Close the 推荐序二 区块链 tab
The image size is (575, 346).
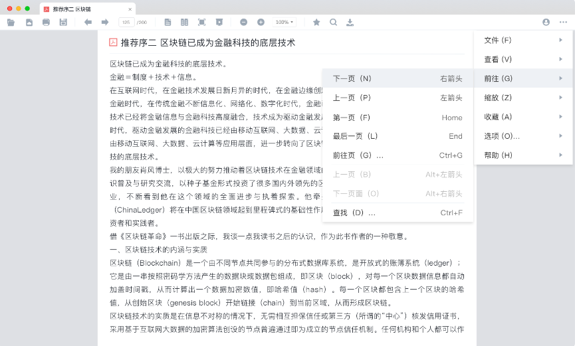tap(130, 9)
